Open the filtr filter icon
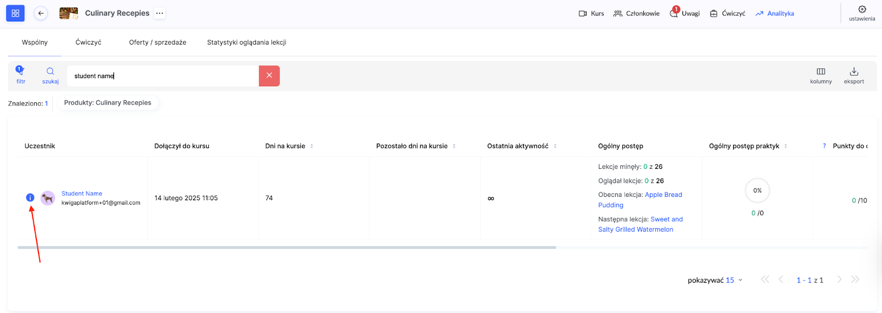The height and width of the screenshot is (313, 882). [20, 75]
